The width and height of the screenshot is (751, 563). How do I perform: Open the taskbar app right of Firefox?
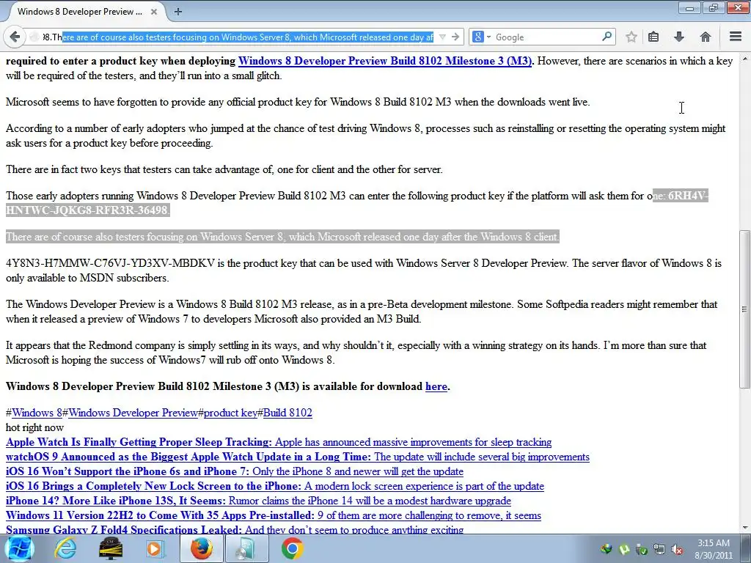point(246,548)
